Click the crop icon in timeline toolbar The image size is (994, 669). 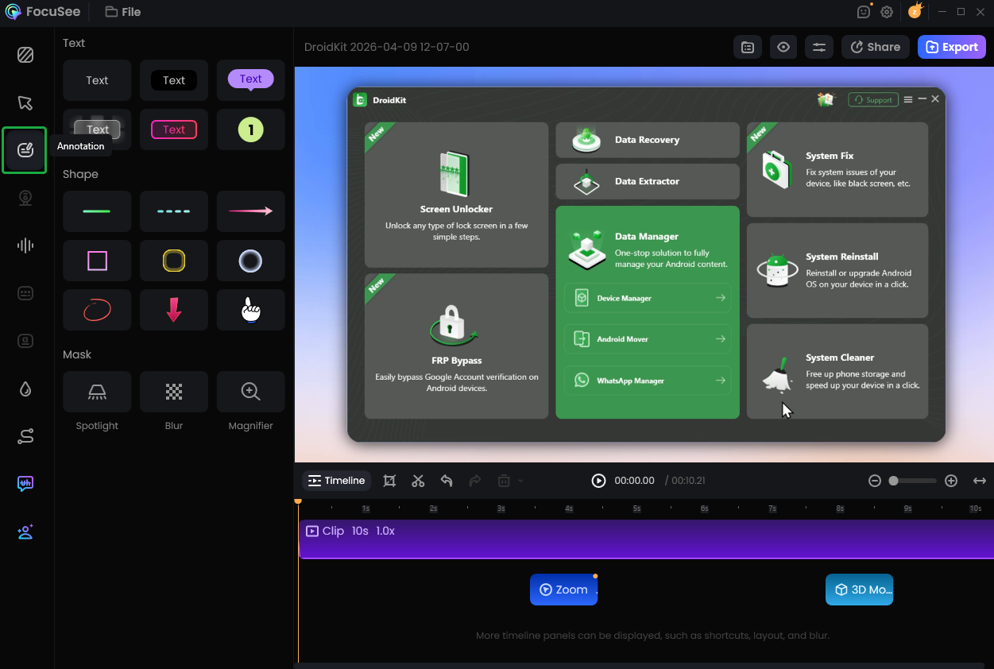coord(389,481)
